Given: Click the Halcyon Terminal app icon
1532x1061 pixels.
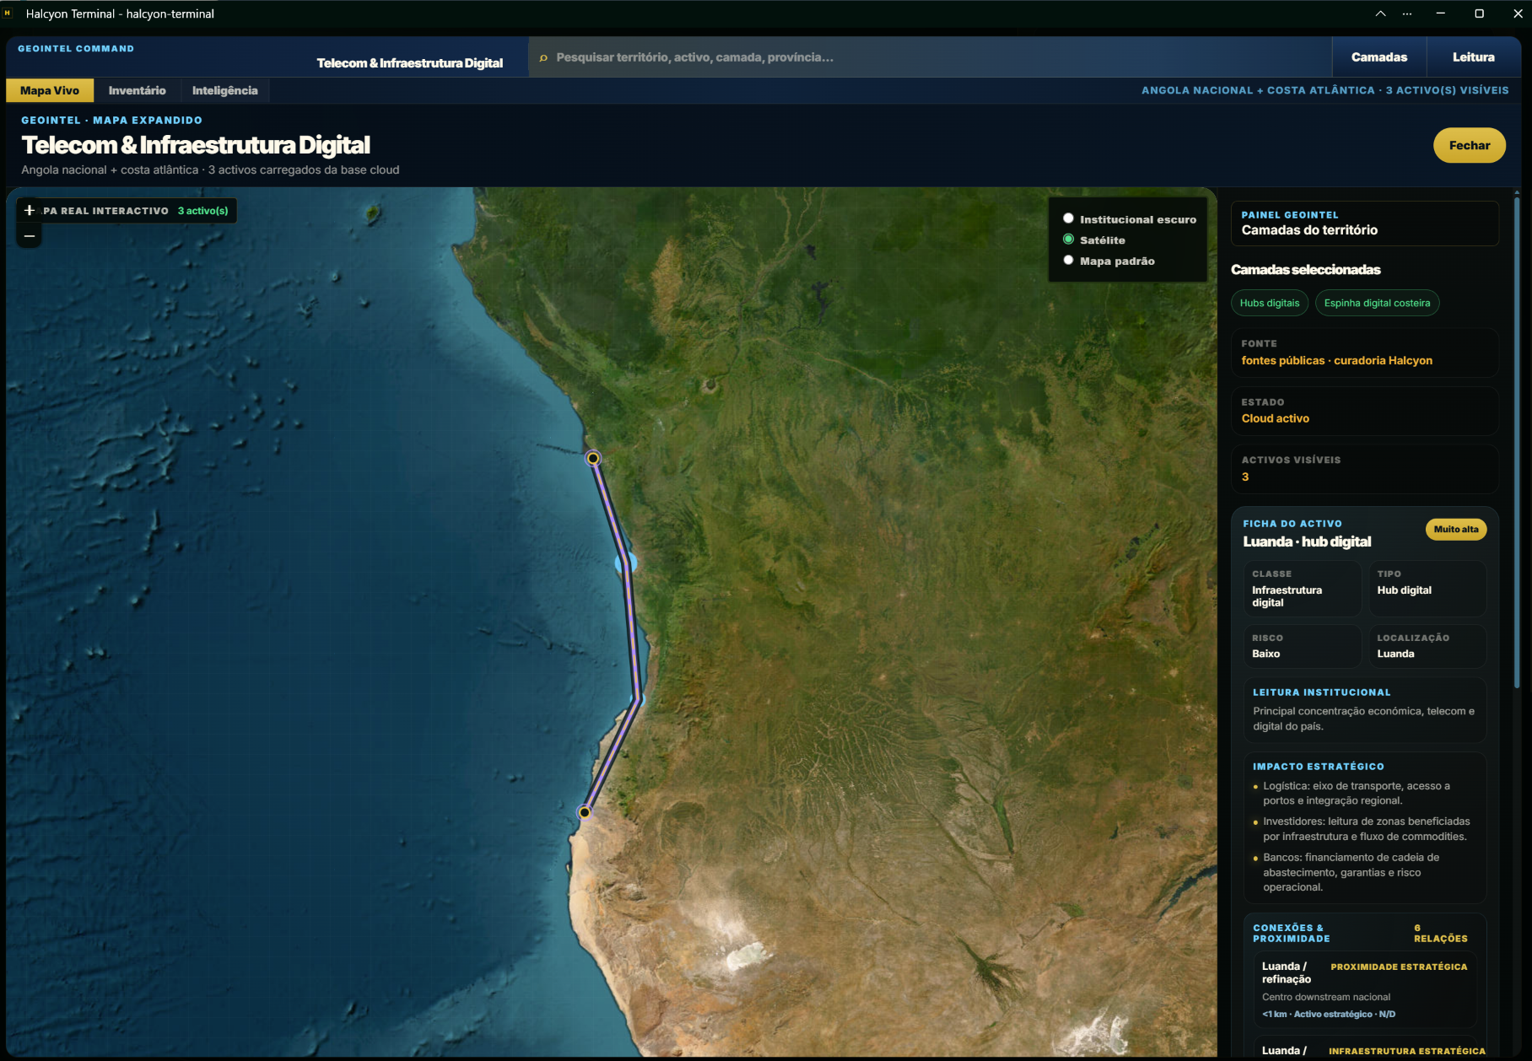Looking at the screenshot, I should click(x=8, y=13).
